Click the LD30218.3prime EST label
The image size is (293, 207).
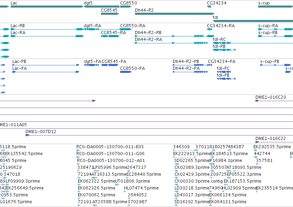coord(192,188)
